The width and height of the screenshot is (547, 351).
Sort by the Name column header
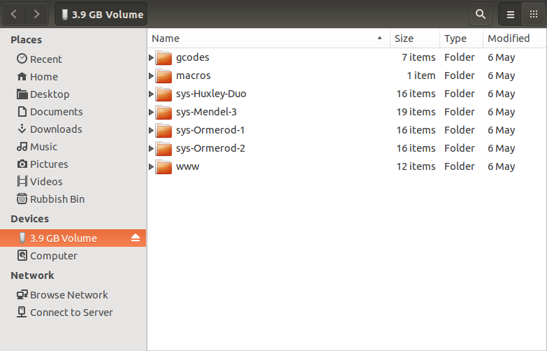269,38
